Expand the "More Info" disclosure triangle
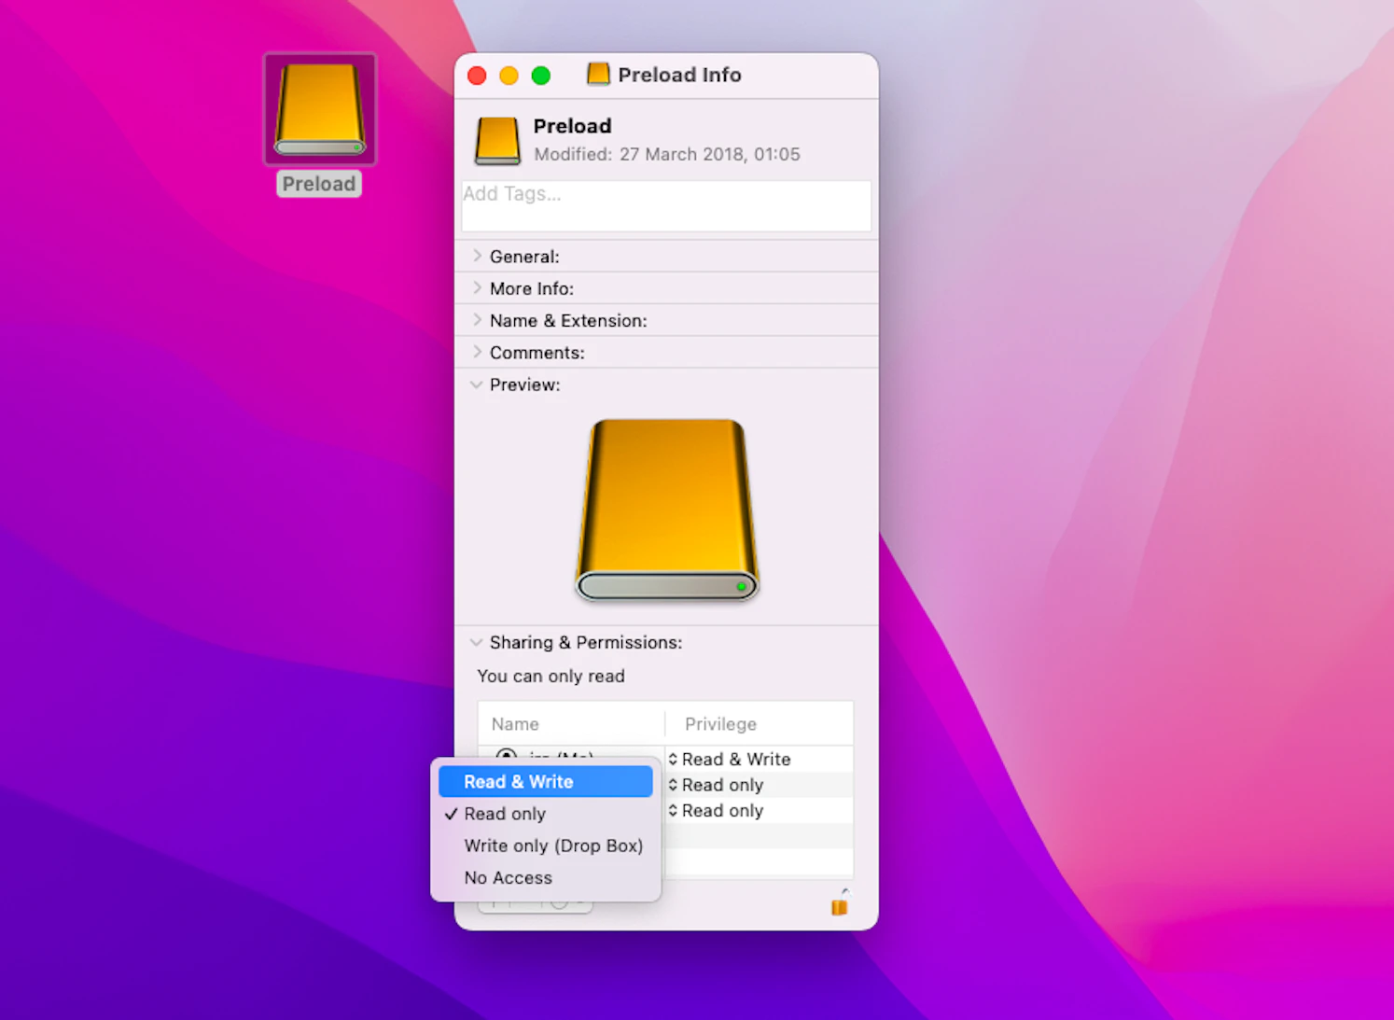 tap(477, 287)
